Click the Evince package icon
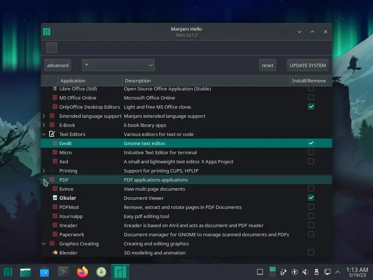The image size is (373, 280). pos(55,189)
